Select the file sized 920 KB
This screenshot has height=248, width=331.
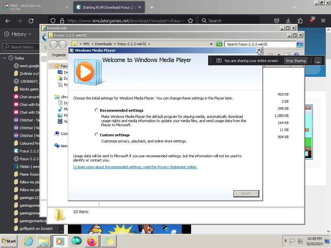tap(283, 94)
